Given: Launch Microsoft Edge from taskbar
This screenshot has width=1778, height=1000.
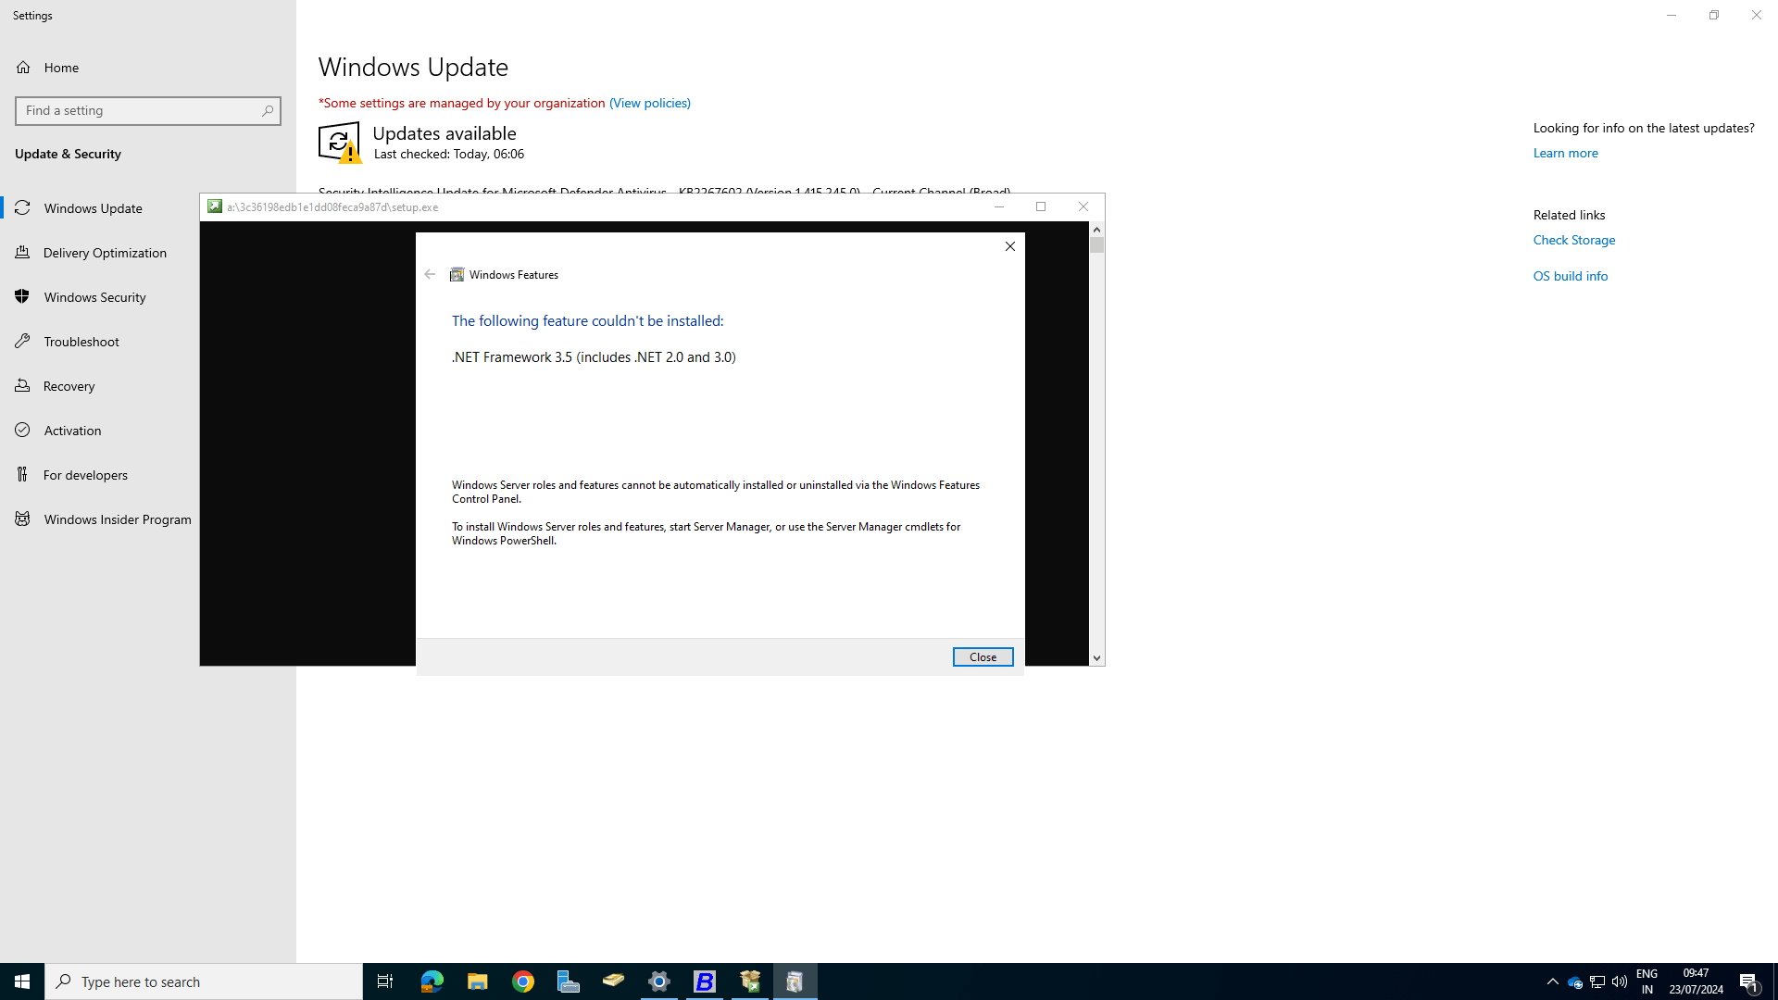Looking at the screenshot, I should (432, 981).
